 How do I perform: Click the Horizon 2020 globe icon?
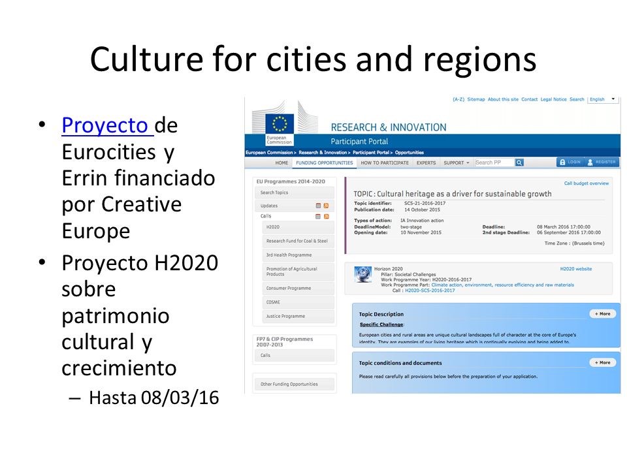(362, 274)
